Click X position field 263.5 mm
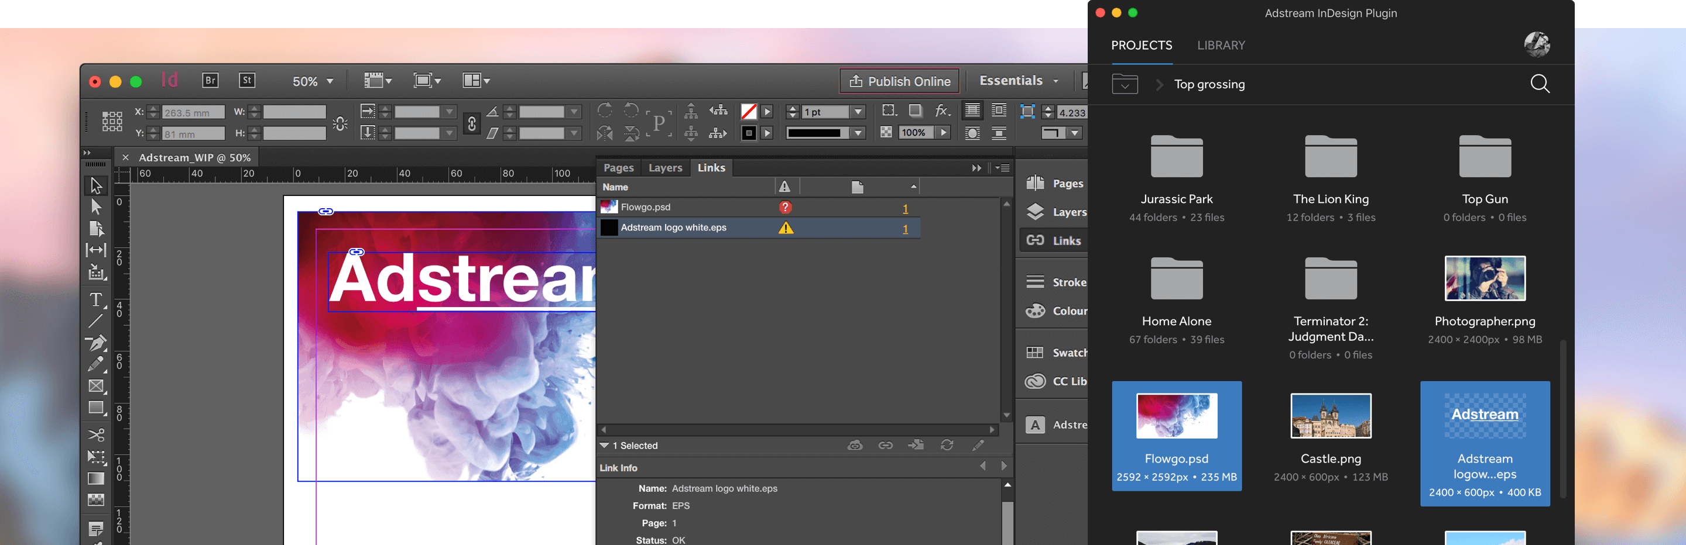The height and width of the screenshot is (545, 1686). (x=193, y=112)
